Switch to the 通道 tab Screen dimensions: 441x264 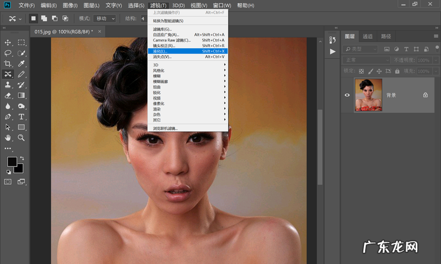pos(367,36)
